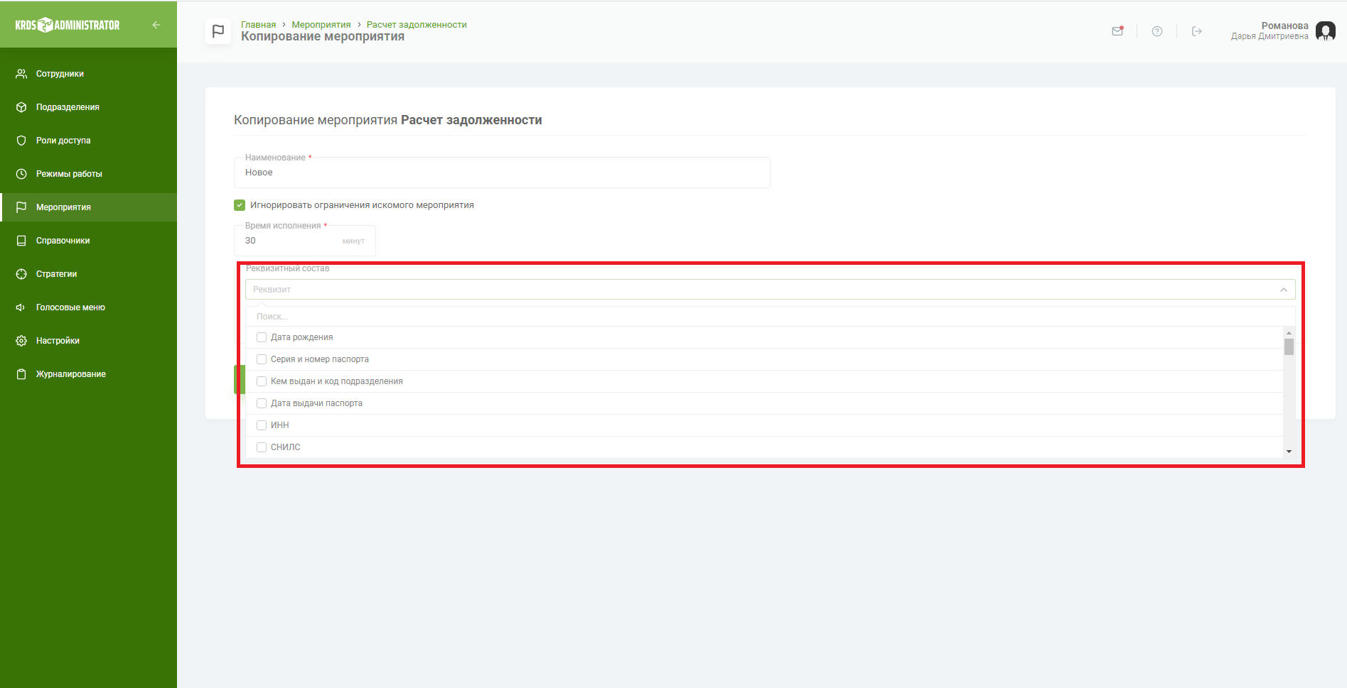
Task: Check the ИНН option
Action: (262, 425)
